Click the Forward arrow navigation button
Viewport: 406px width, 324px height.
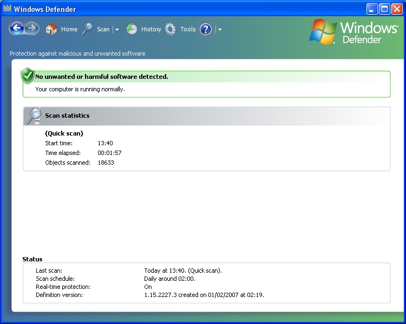click(32, 29)
